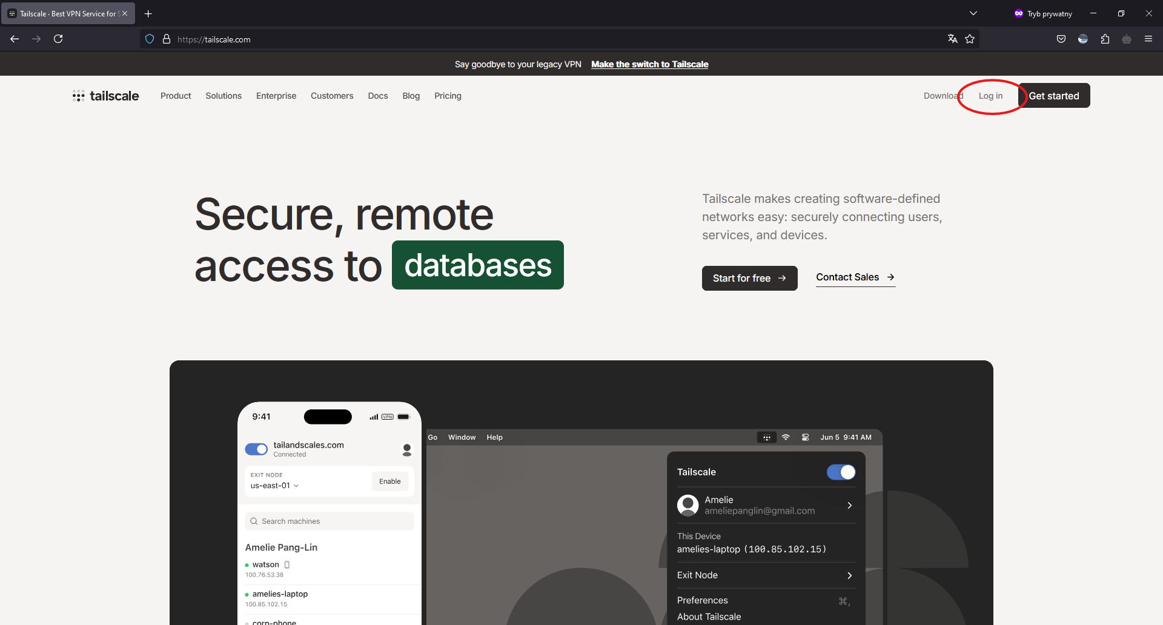The width and height of the screenshot is (1163, 625).
Task: Open a new browser tab
Action: tap(148, 13)
